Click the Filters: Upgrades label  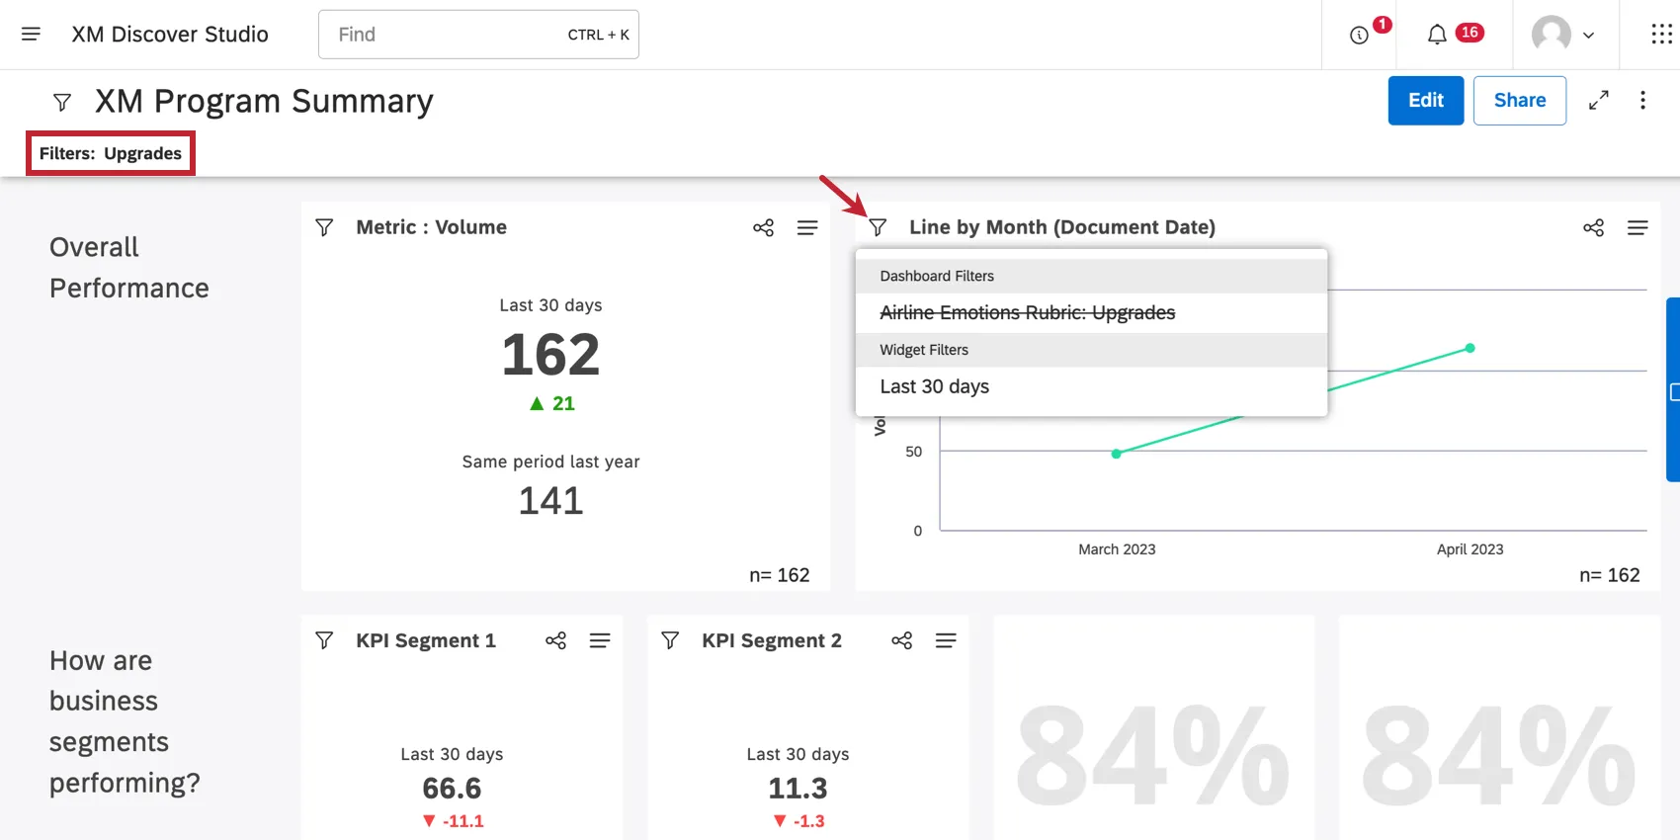(x=111, y=153)
